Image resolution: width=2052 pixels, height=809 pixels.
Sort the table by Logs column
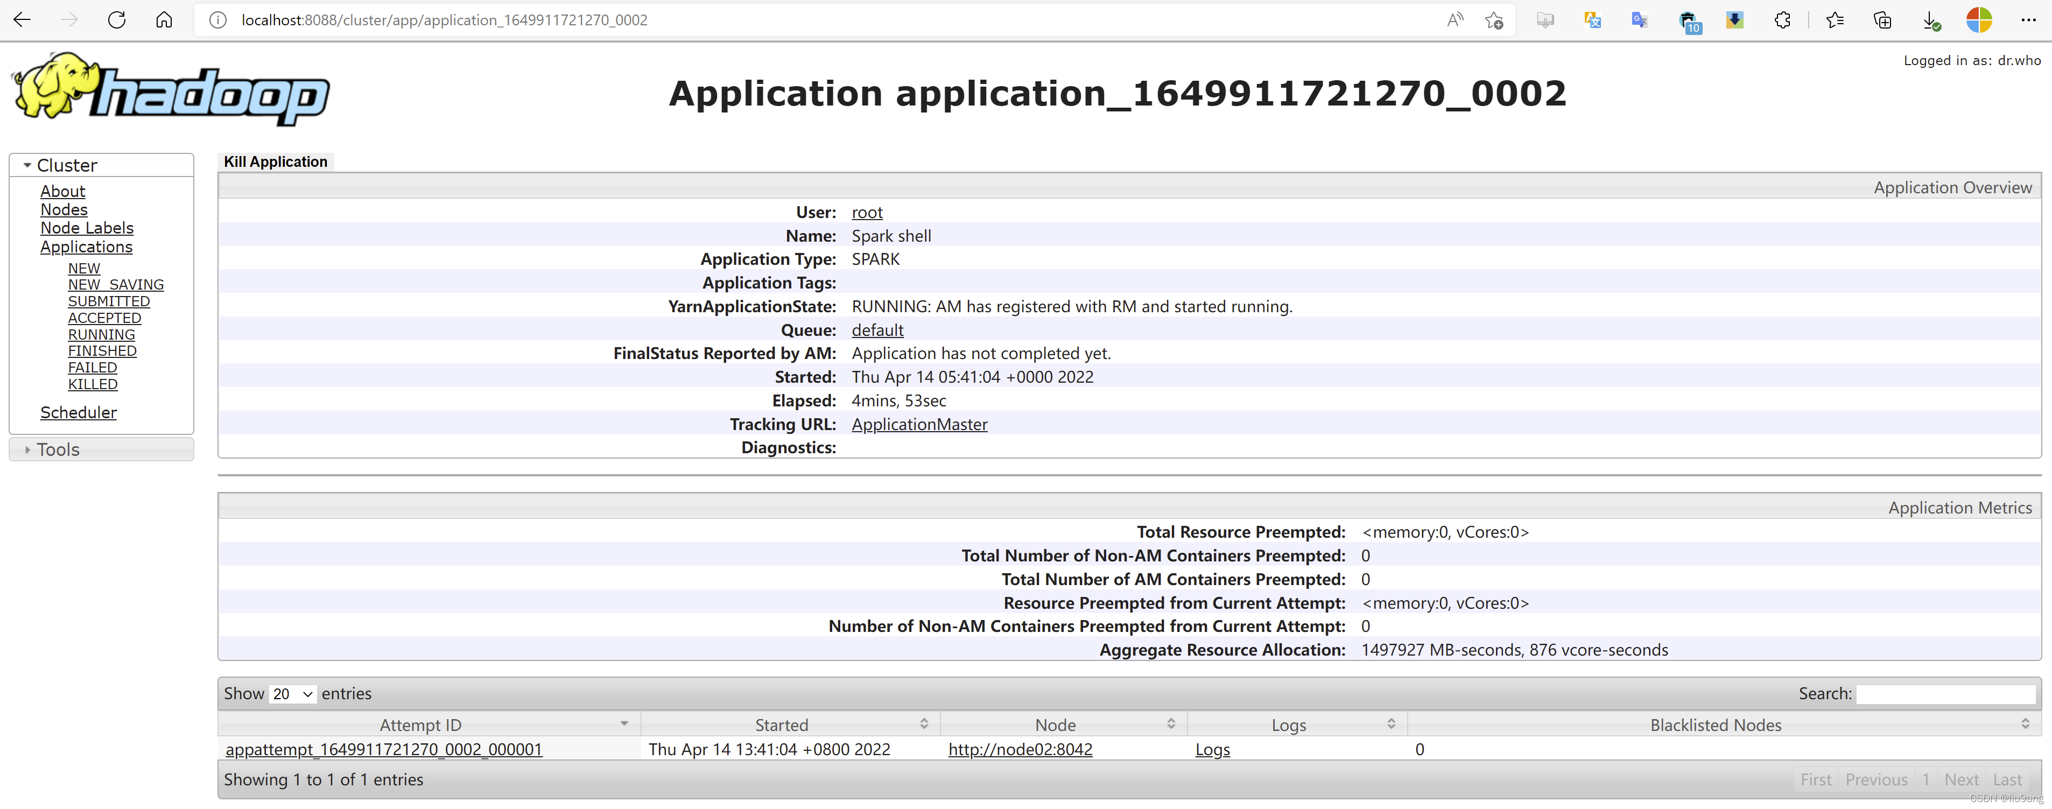1298,724
